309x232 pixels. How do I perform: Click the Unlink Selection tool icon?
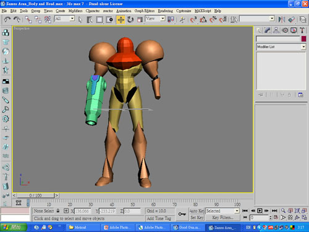[38, 20]
